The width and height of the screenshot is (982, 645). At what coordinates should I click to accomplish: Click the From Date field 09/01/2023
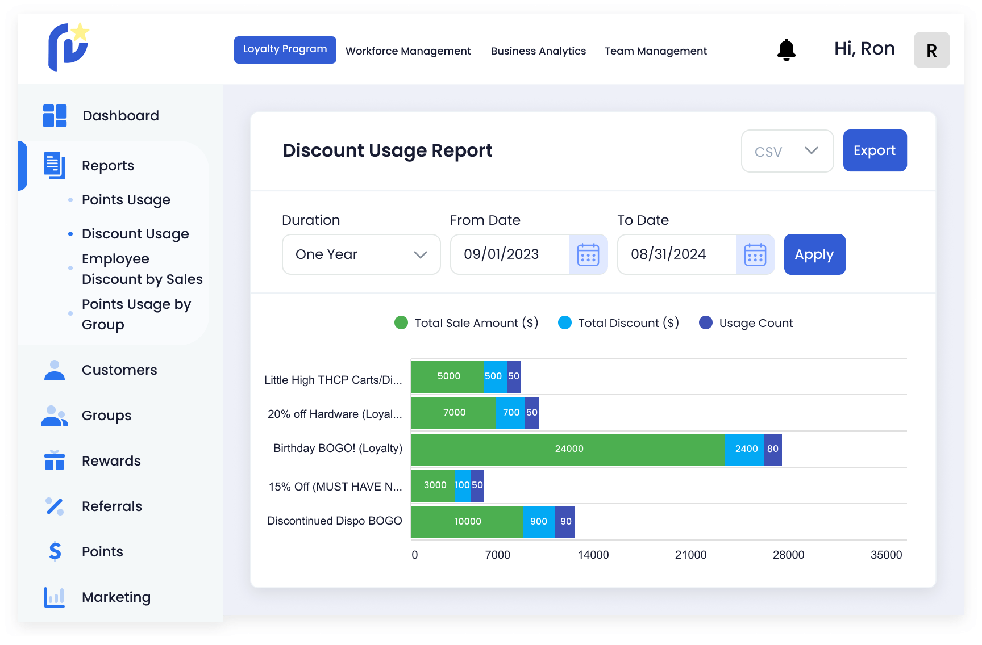[510, 254]
